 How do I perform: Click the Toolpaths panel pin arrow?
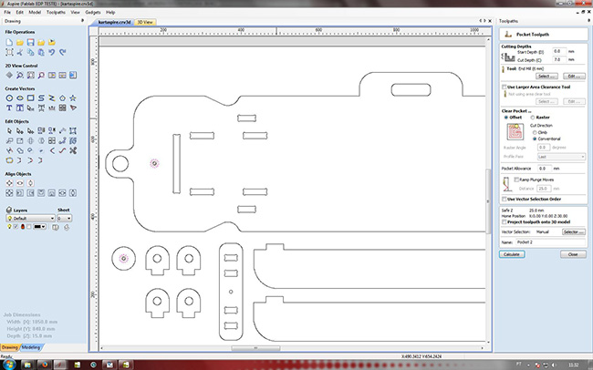click(x=588, y=21)
